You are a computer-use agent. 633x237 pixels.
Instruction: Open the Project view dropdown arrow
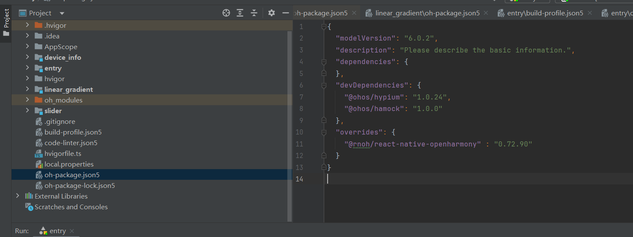coord(62,14)
